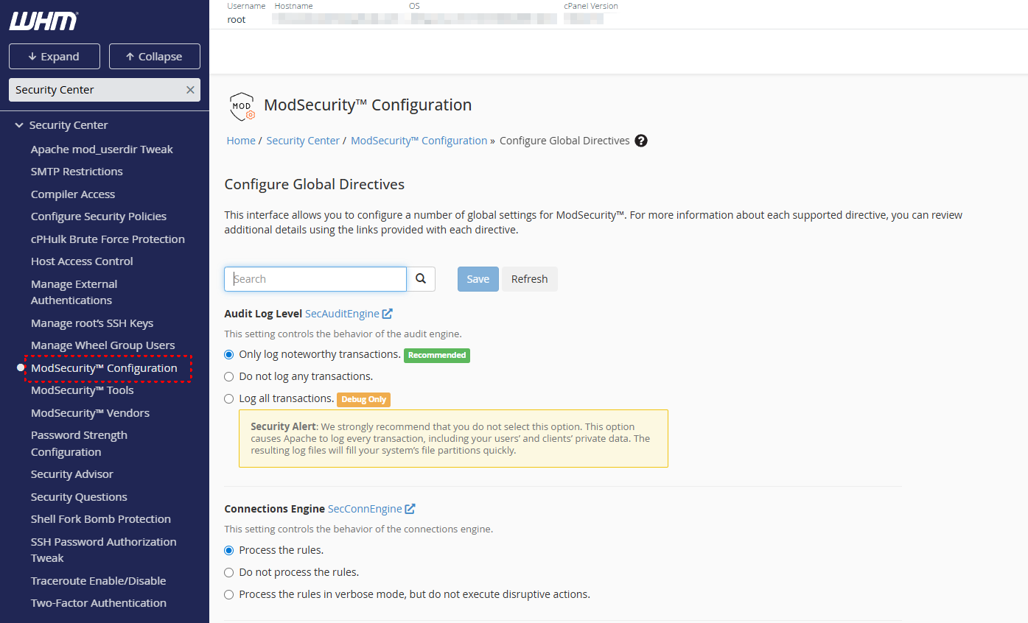Viewport: 1028px width, 623px height.
Task: Select Do not process the rules
Action: click(x=228, y=572)
